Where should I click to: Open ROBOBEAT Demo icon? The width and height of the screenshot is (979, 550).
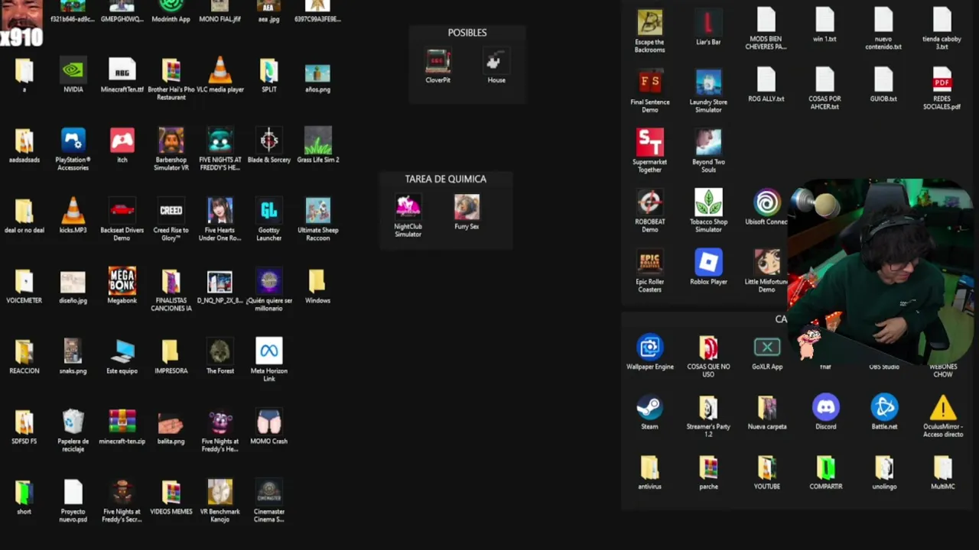point(649,202)
